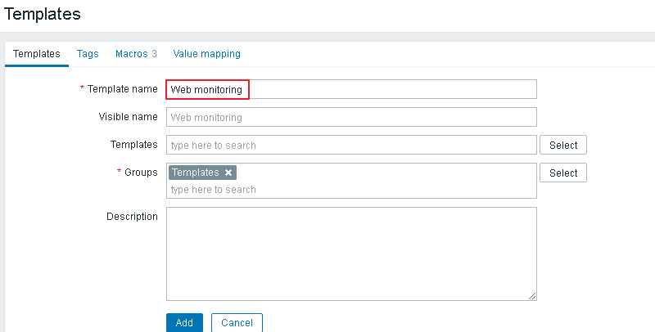Switch to the Tags tab
Screen dimensions: 655x332
pos(88,54)
